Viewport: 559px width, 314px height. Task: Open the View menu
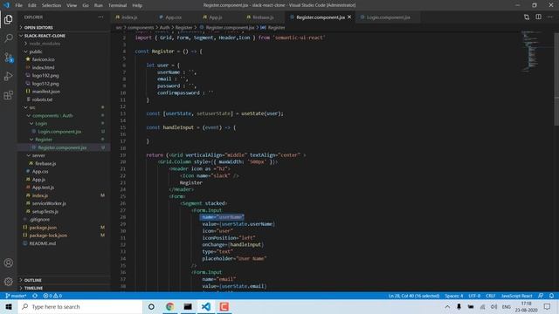click(72, 5)
